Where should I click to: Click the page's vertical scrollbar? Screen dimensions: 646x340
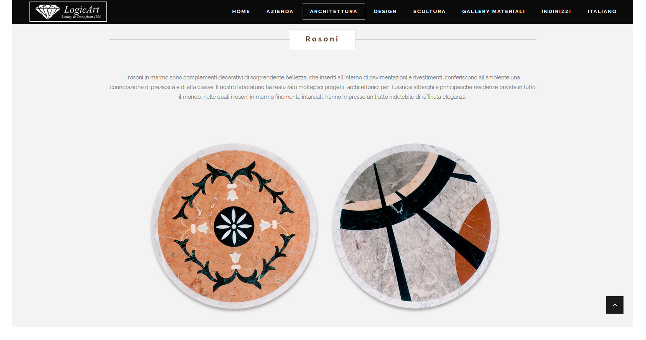(644, 170)
